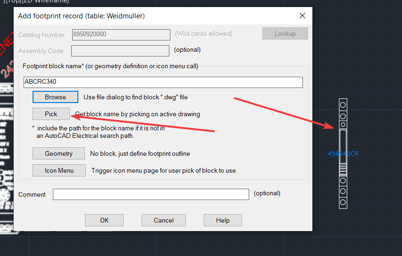
Task: Click the 'Footprint block name*' group heading
Action: 110,66
